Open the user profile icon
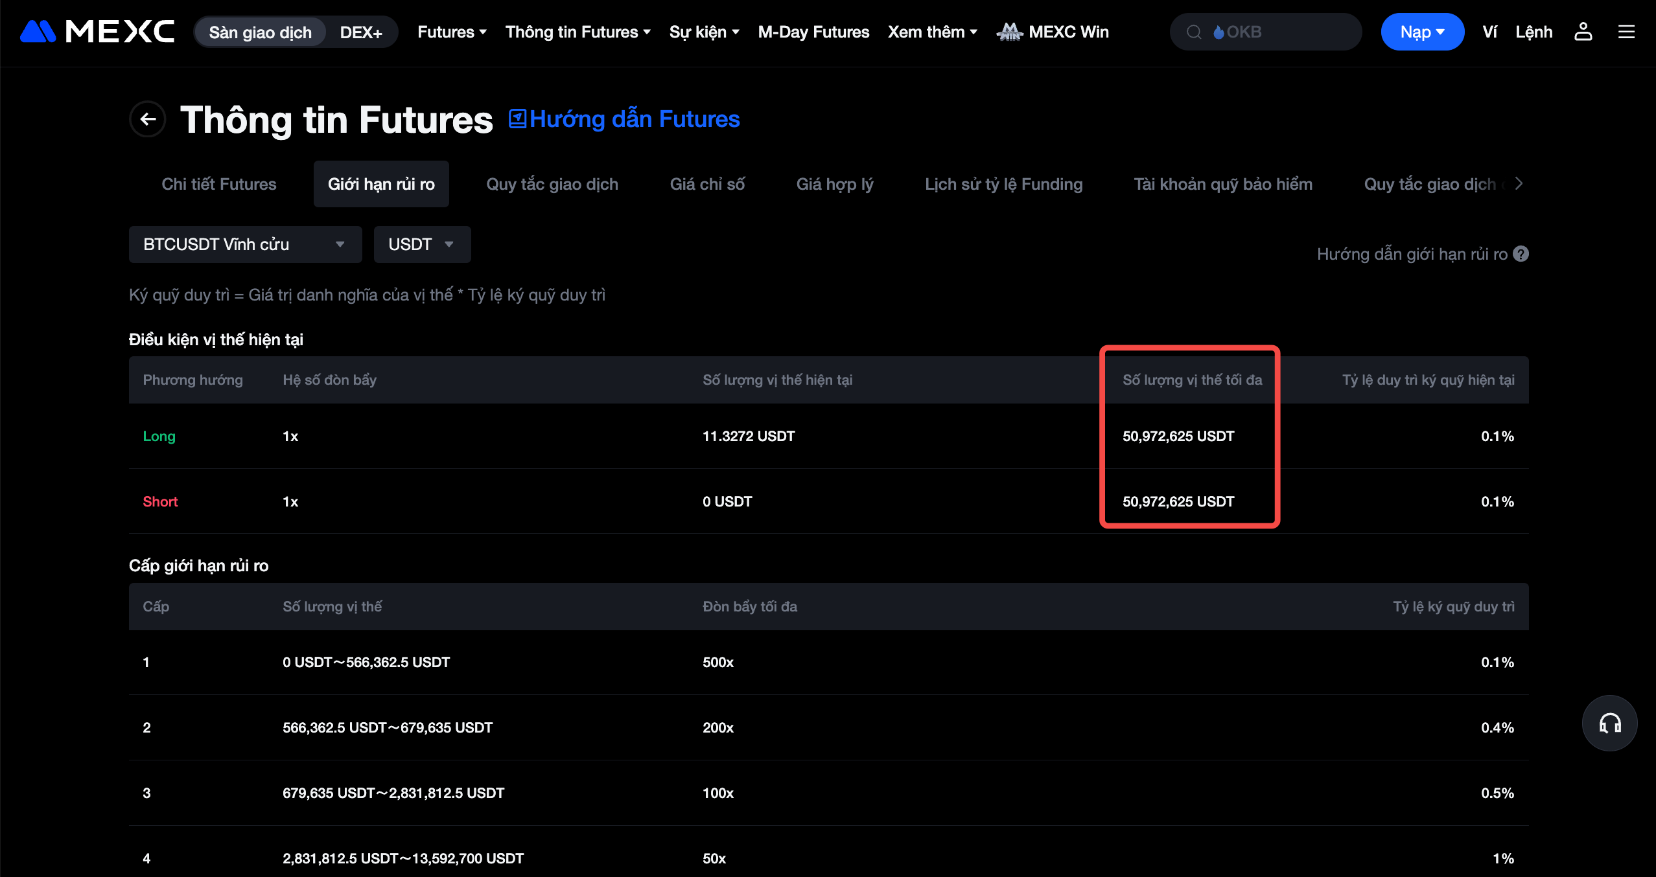The width and height of the screenshot is (1656, 877). coord(1583,32)
